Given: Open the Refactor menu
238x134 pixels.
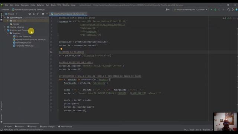Looking at the screenshot, I should click(x=41, y=5).
